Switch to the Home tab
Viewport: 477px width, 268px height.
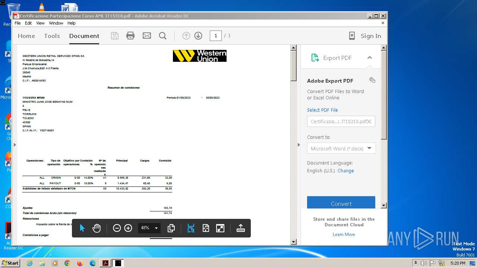click(x=26, y=36)
